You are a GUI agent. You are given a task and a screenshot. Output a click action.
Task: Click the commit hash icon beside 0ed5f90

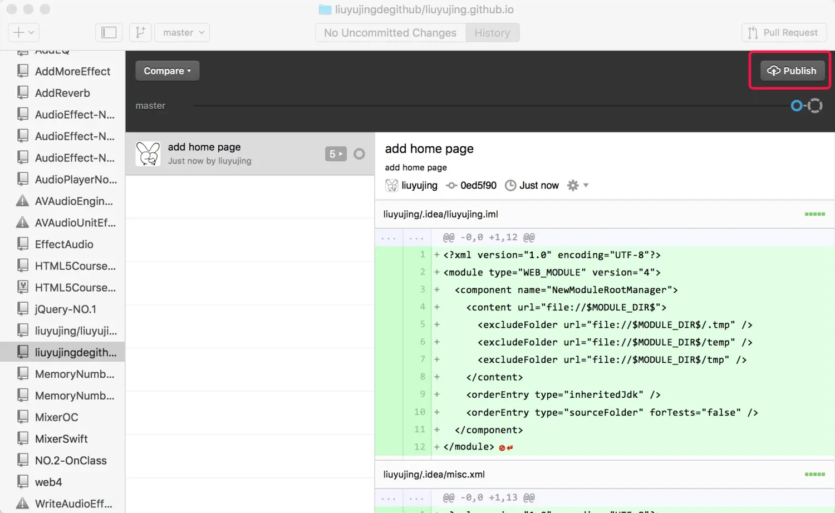[x=451, y=185]
